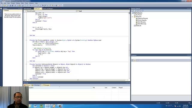Screen dimensions: 192x108
Task: Toggle the 0 Errors filter
Action: 27,85
